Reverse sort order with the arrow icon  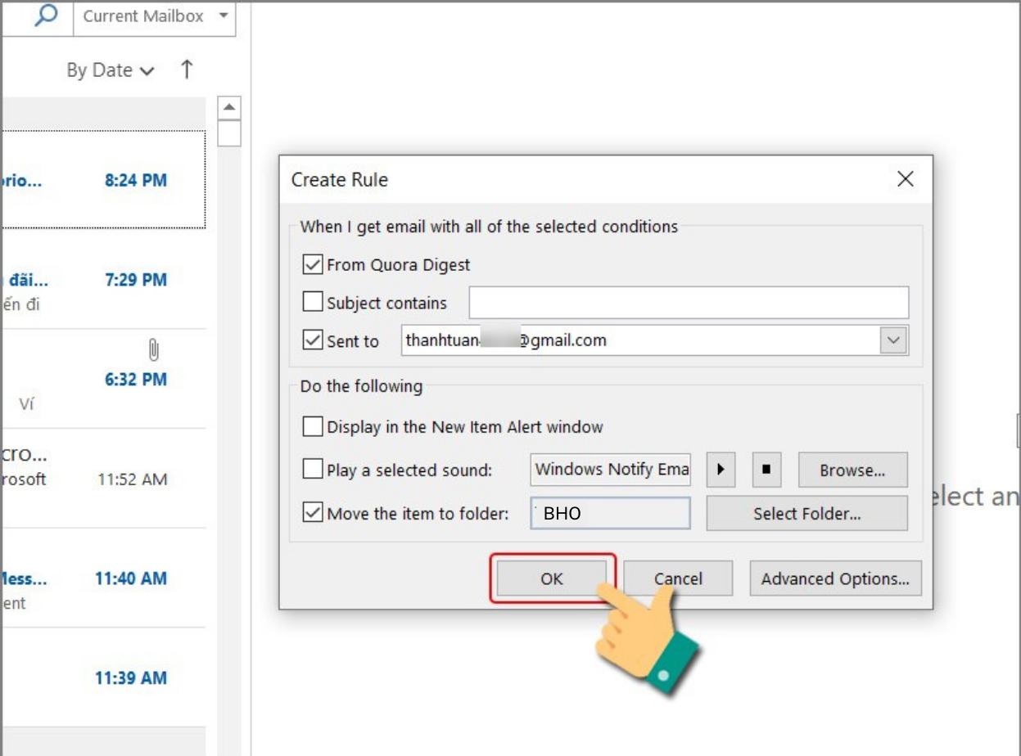pos(187,70)
